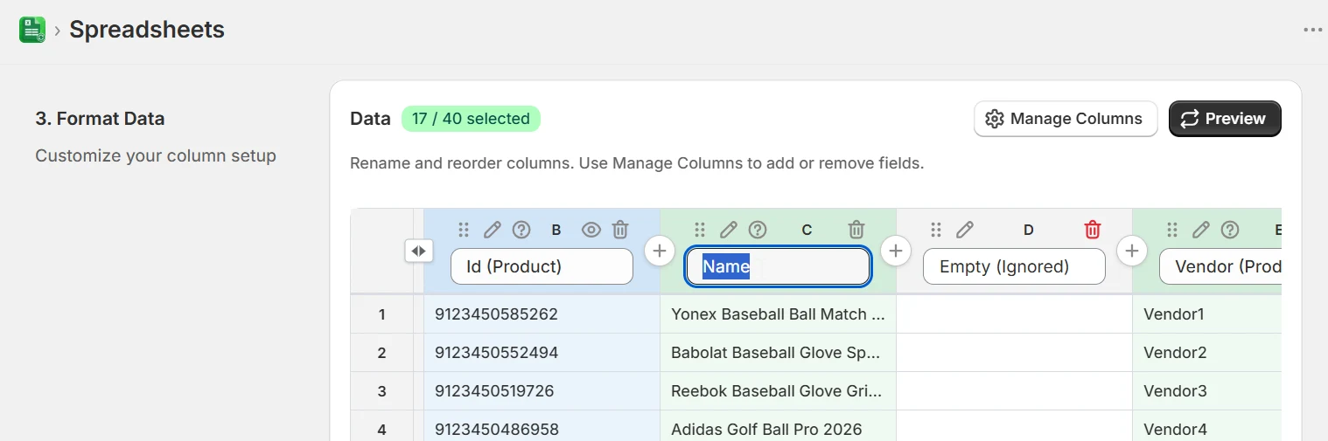Image resolution: width=1328 pixels, height=441 pixels.
Task: Edit pencil icon for Name column
Action: [x=729, y=230]
